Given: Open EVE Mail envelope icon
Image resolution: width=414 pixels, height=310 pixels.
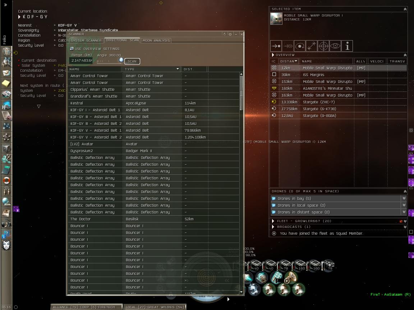Looking at the screenshot, I should click(6, 73).
